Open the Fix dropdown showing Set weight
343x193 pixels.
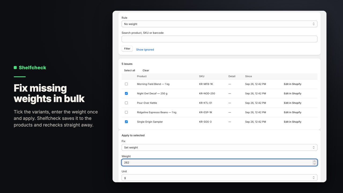coord(219,147)
